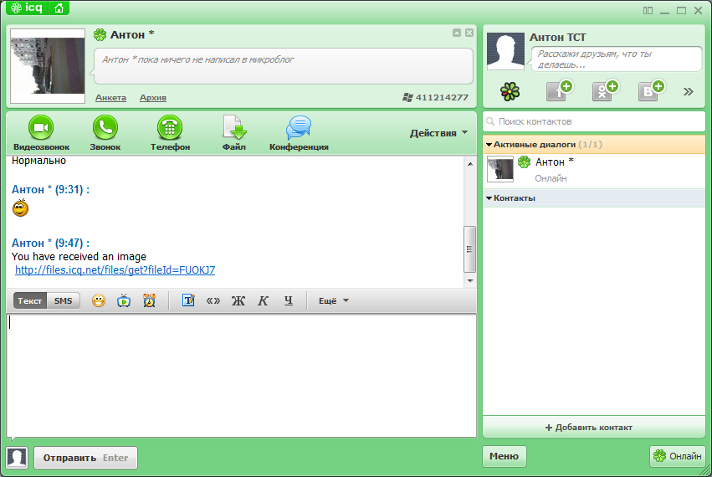Start a video call with Антон
Viewport: 712px width, 477px height.
(41, 128)
